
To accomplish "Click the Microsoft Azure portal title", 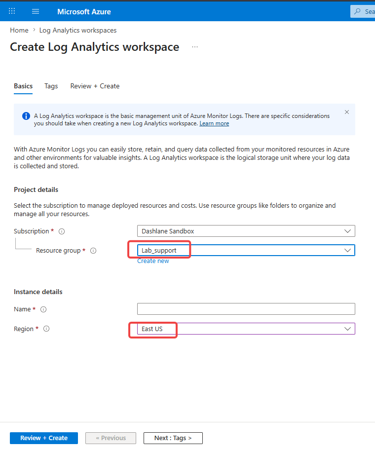I will pyautogui.click(x=84, y=11).
